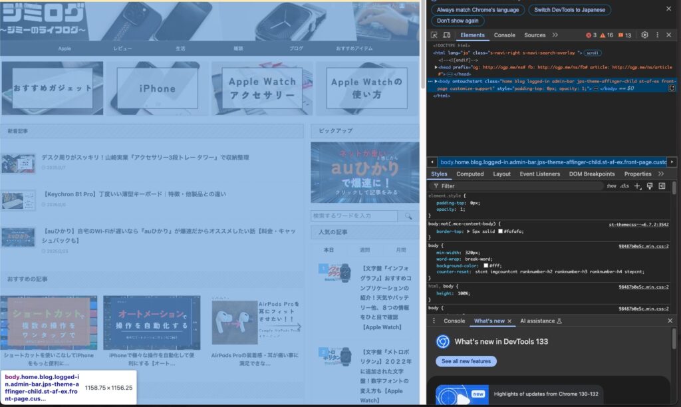The width and height of the screenshot is (681, 407).
Task: Open the rendering emulation paintbrush icon
Action: (x=650, y=186)
